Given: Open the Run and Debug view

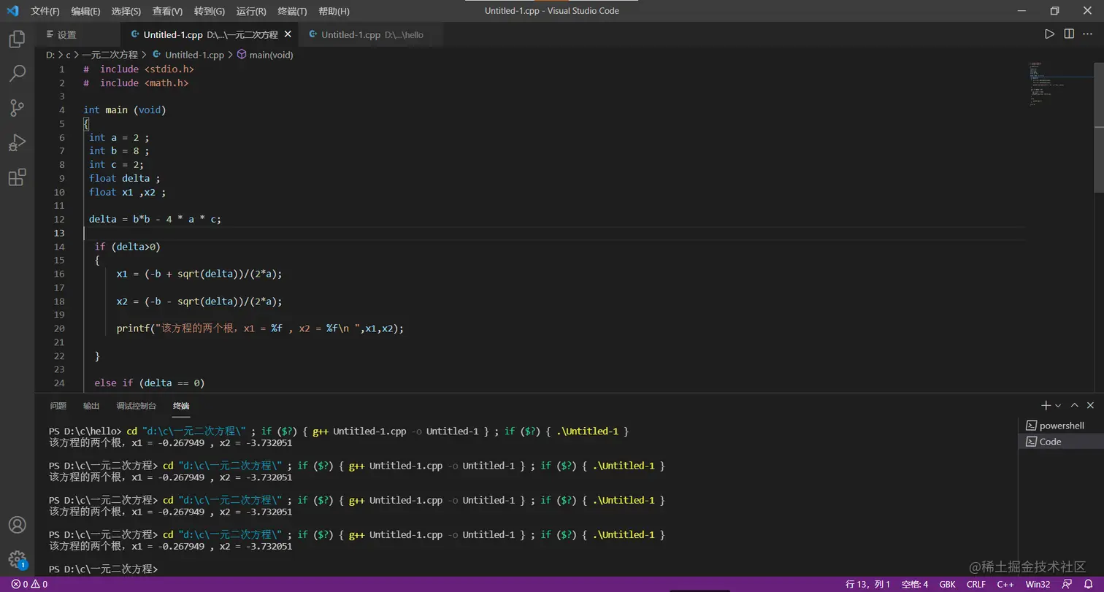Looking at the screenshot, I should coord(17,142).
